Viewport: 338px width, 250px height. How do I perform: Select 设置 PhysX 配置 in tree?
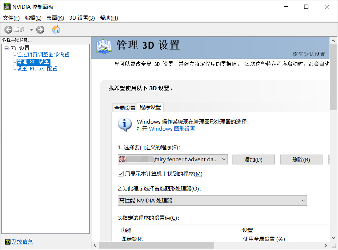pyautogui.click(x=37, y=69)
